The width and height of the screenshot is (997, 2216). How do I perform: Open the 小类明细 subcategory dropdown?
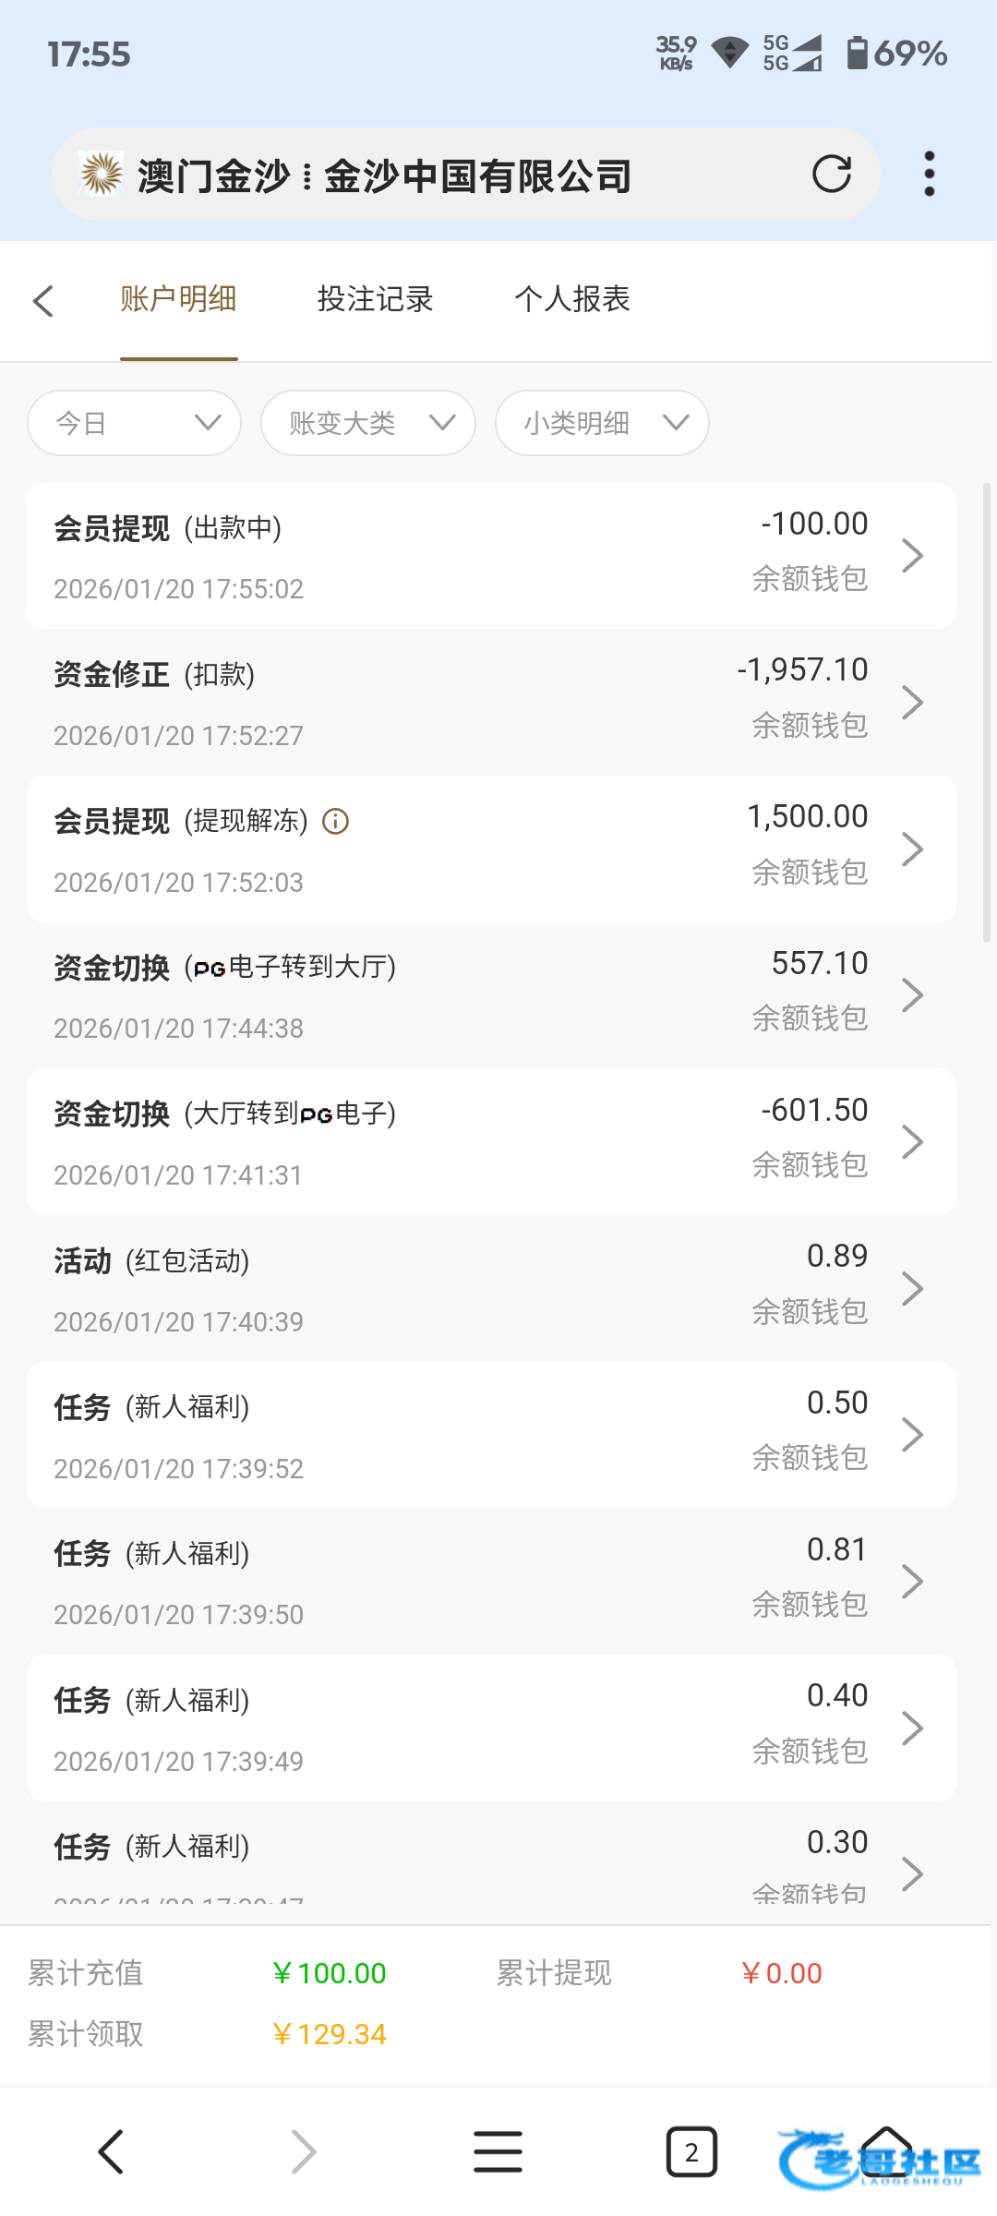602,423
